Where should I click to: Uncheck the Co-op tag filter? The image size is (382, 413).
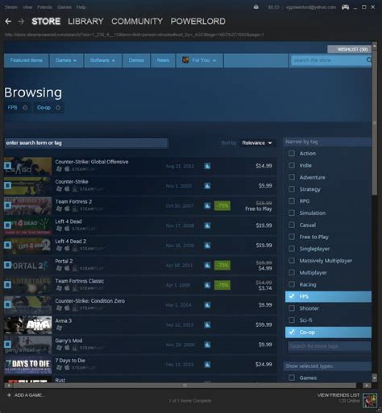292,332
